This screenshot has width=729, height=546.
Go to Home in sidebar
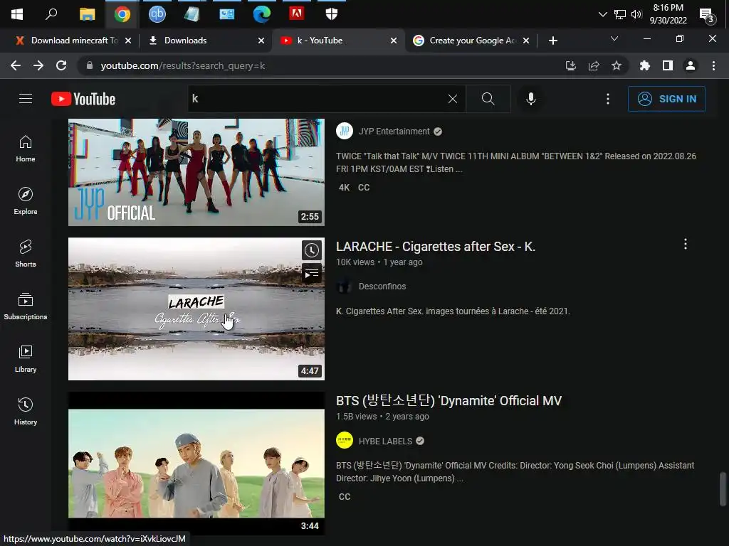(26, 149)
